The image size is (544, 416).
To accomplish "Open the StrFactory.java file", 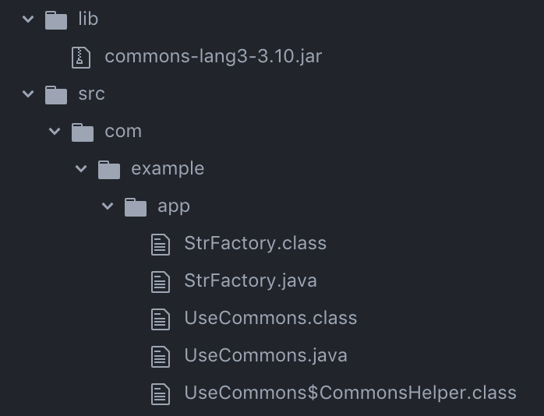I will [x=250, y=281].
